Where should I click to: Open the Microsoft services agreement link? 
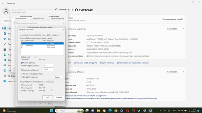[86, 95]
